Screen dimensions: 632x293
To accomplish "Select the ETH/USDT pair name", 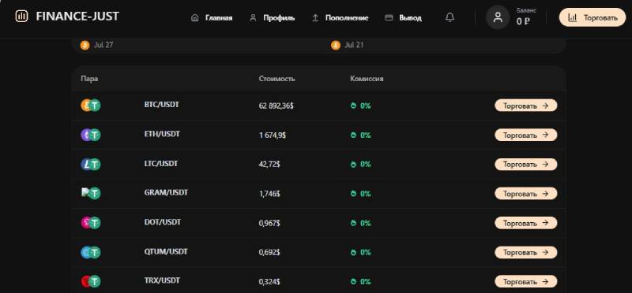I will pyautogui.click(x=162, y=134).
